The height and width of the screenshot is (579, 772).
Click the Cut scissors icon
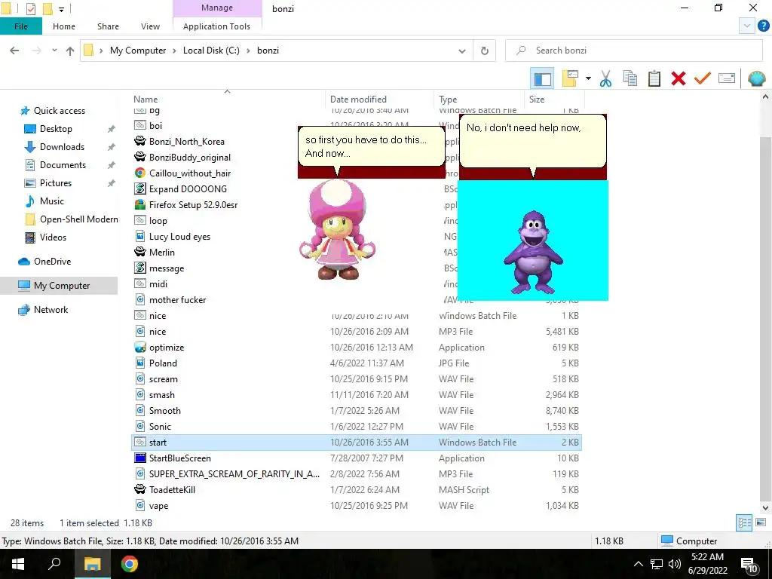(x=605, y=78)
